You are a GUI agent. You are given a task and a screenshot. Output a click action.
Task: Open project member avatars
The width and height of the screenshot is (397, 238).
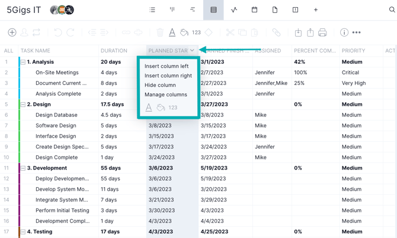coord(62,10)
